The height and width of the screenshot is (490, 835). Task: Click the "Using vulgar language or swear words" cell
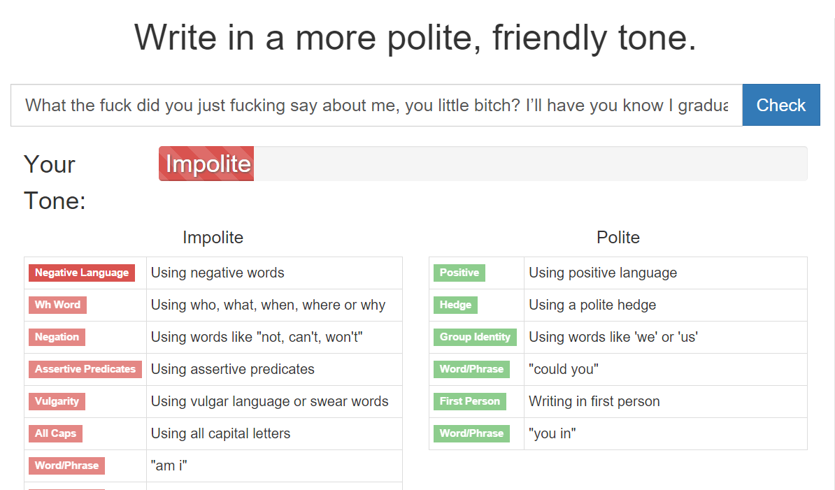pos(269,401)
